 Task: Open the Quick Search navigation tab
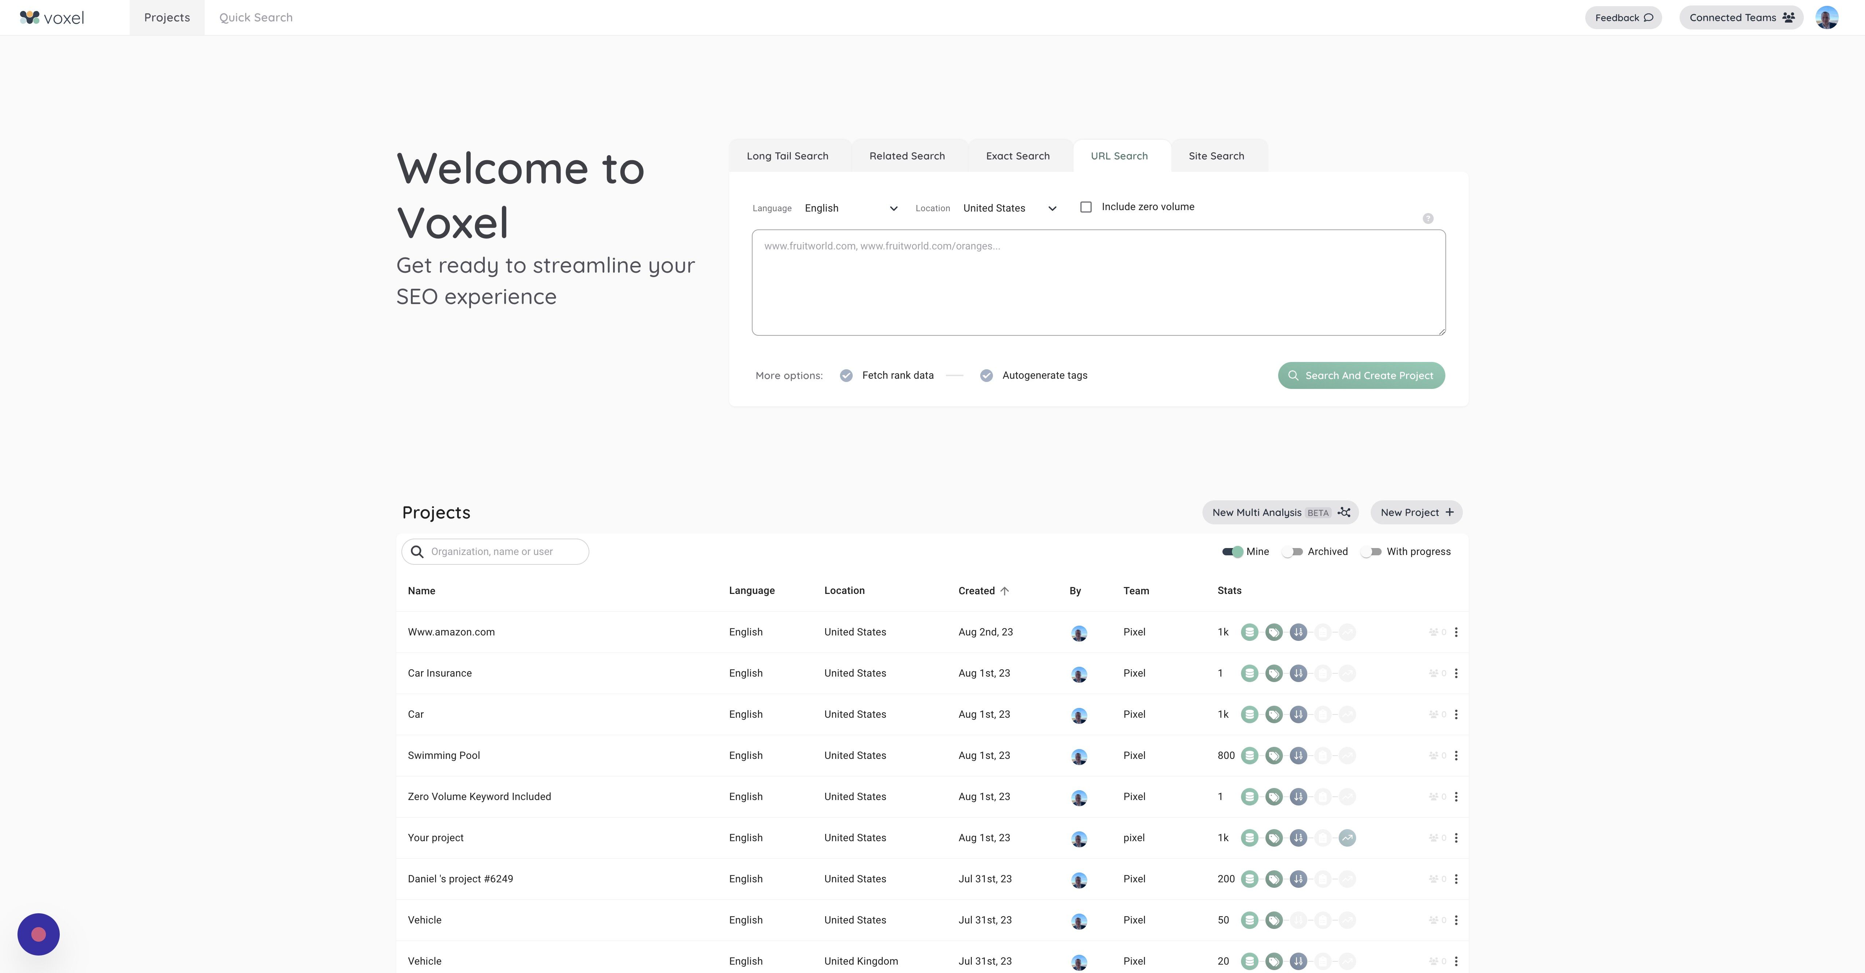256,17
